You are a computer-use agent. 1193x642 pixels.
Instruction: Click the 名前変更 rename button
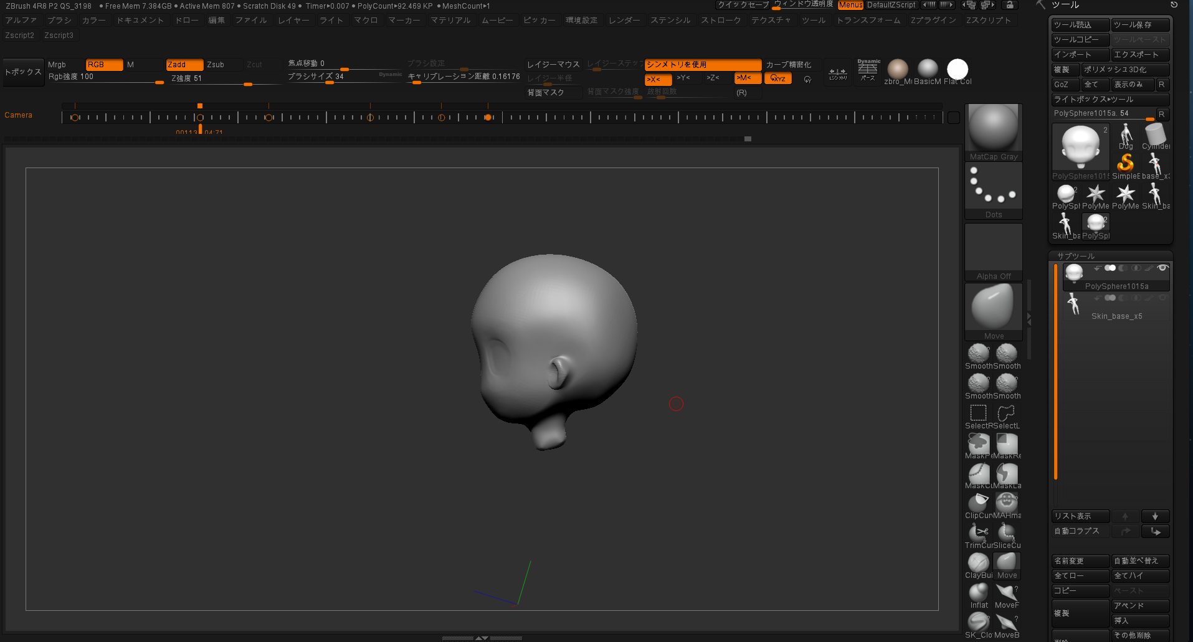(x=1080, y=561)
